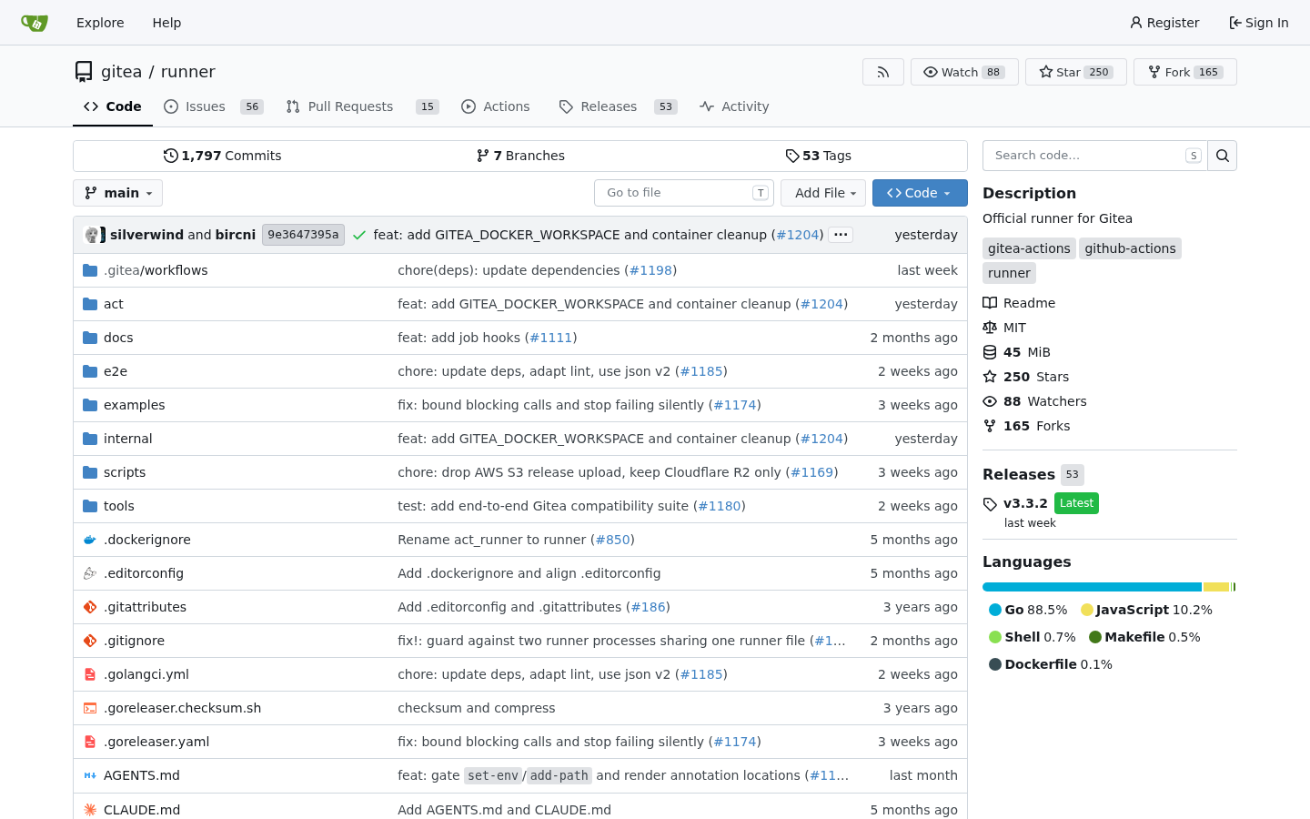
Task: Click the scripts folder icon
Action: pos(90,472)
